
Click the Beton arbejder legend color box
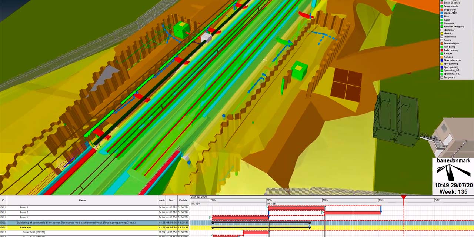(441, 6)
